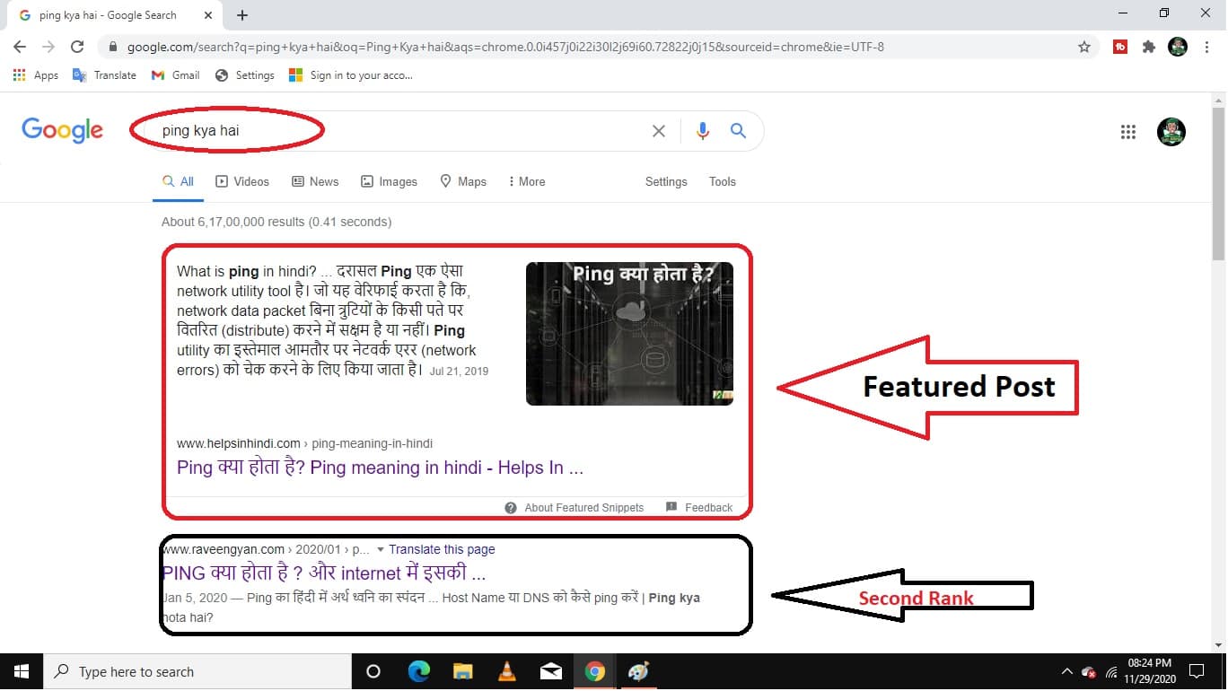
Task: Open the Chrome profile avatar in toolbar
Action: [1178, 47]
